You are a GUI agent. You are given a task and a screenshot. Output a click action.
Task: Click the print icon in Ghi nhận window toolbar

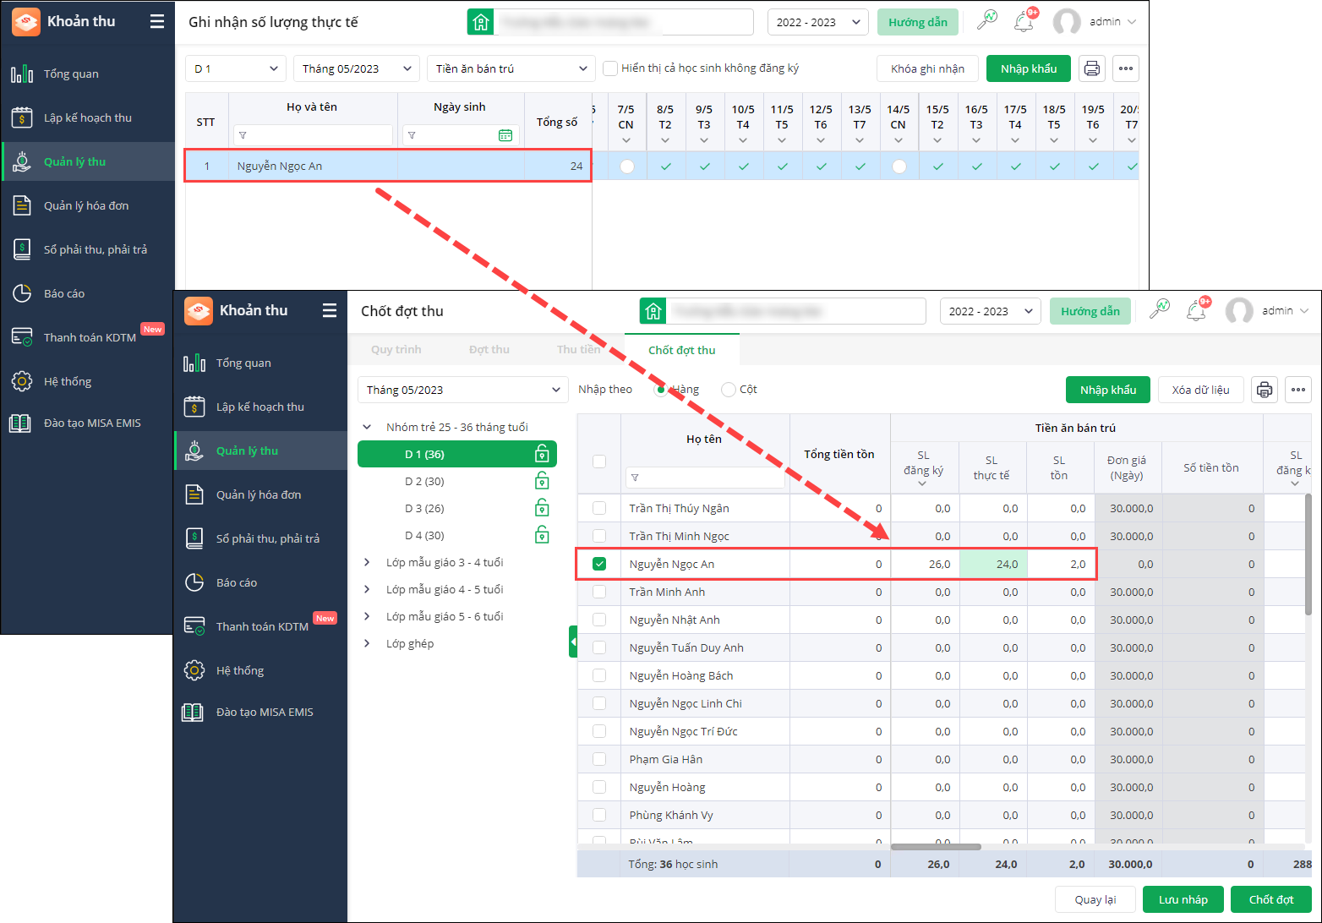click(1092, 68)
